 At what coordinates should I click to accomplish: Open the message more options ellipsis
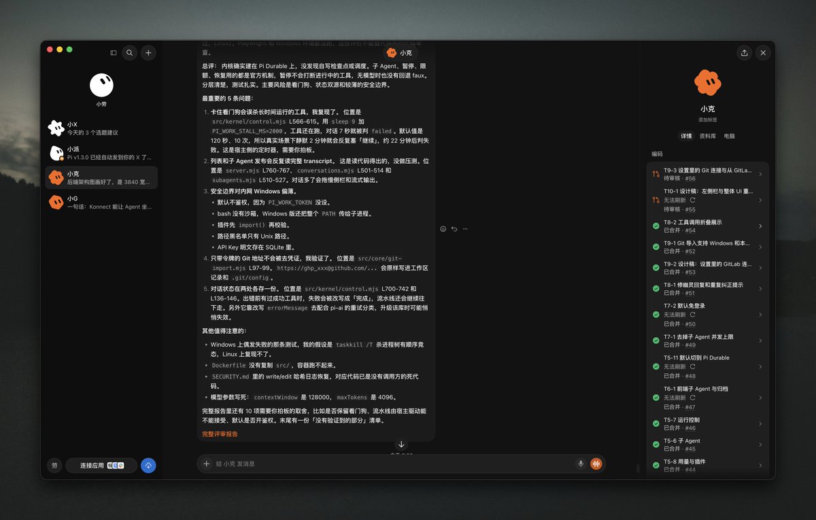465,229
